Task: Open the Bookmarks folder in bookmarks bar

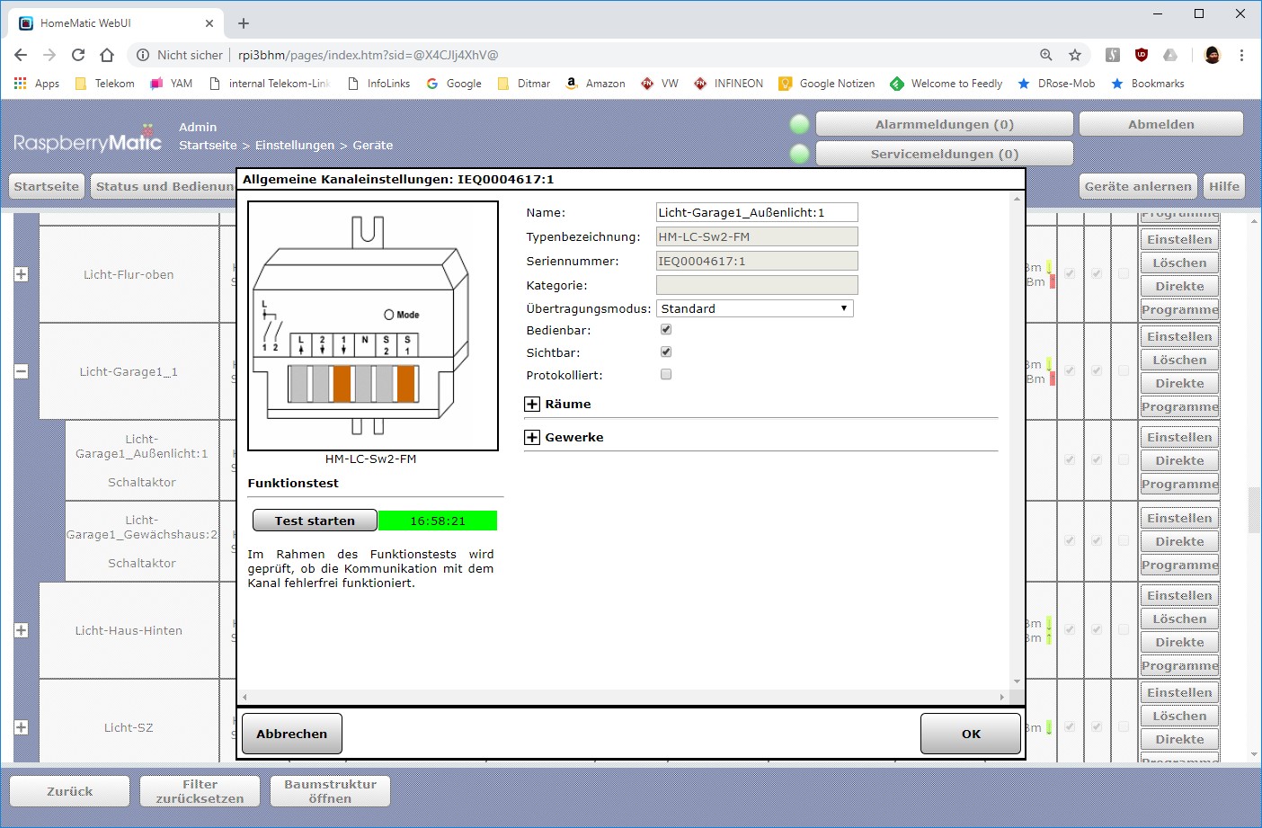Action: 1148,84
